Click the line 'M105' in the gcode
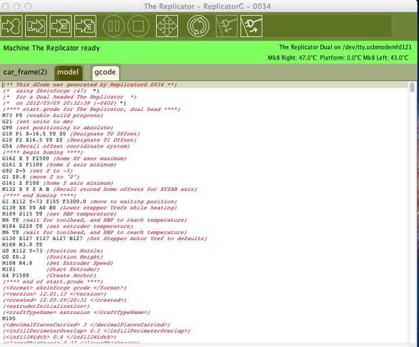Viewport: 419px width, 347px height. click(x=9, y=319)
